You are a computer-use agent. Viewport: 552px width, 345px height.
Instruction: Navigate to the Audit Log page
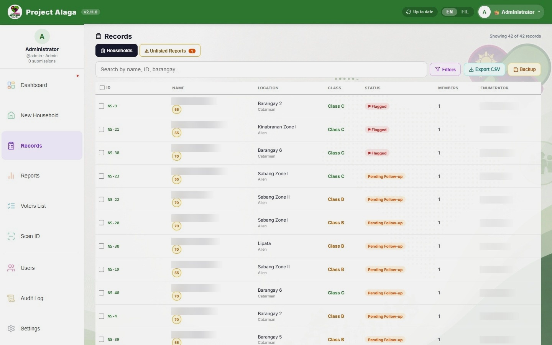[x=42, y=298]
